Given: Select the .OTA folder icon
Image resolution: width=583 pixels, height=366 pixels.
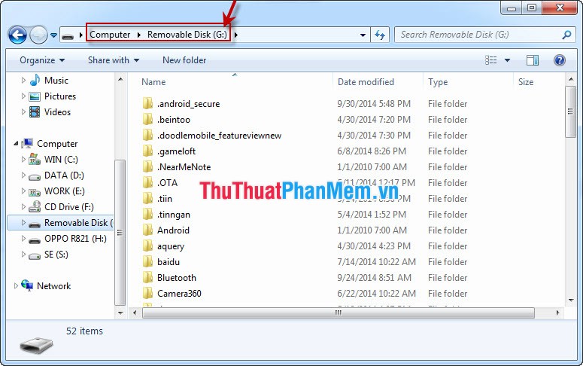Looking at the screenshot, I should 147,183.
